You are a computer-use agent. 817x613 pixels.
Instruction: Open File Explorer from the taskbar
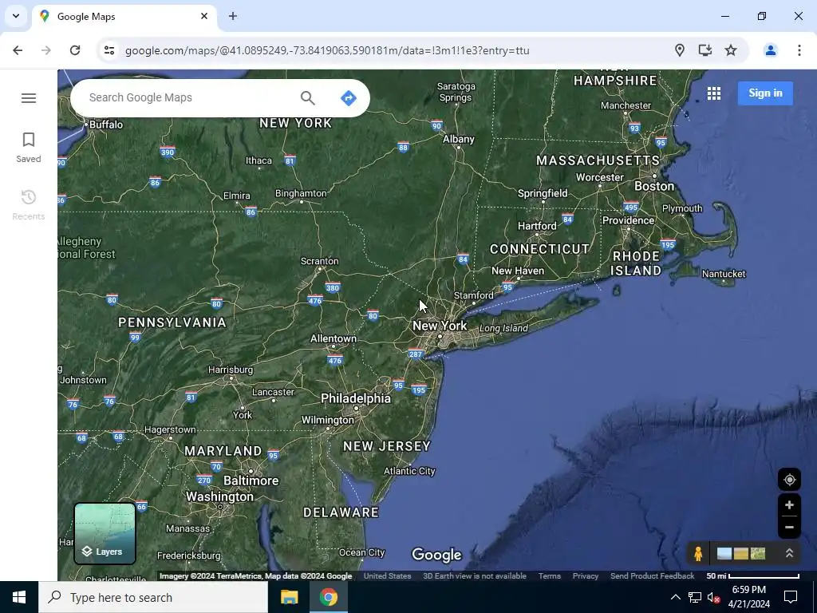(289, 597)
